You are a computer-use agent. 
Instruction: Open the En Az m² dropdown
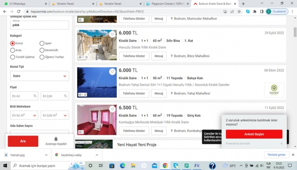click(24, 115)
